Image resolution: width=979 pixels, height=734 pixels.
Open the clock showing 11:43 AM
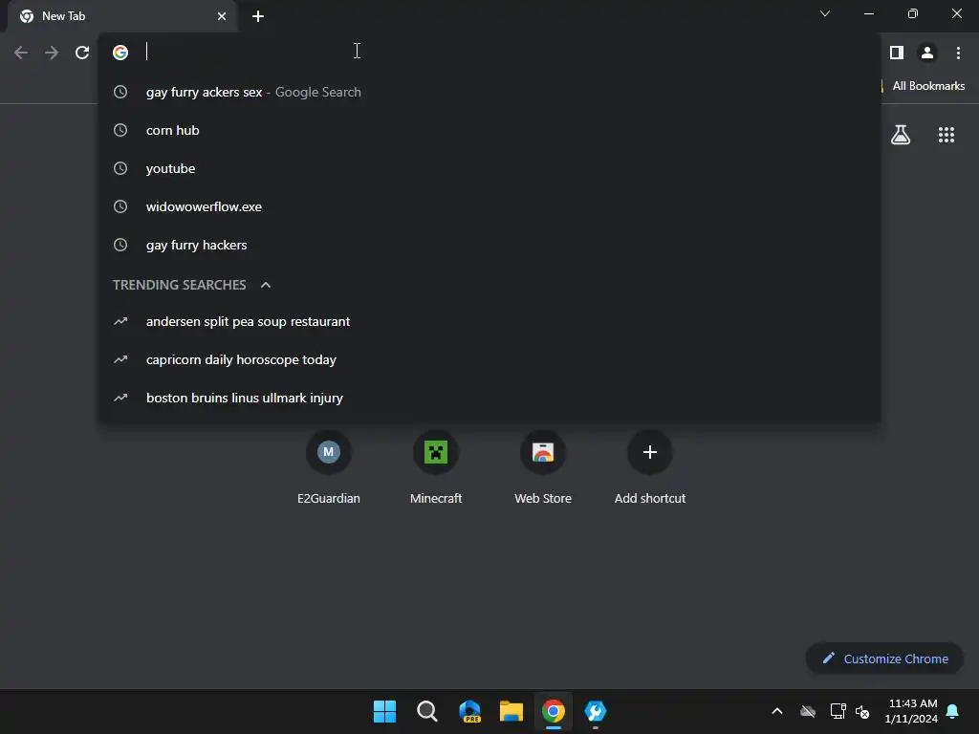[x=911, y=711]
